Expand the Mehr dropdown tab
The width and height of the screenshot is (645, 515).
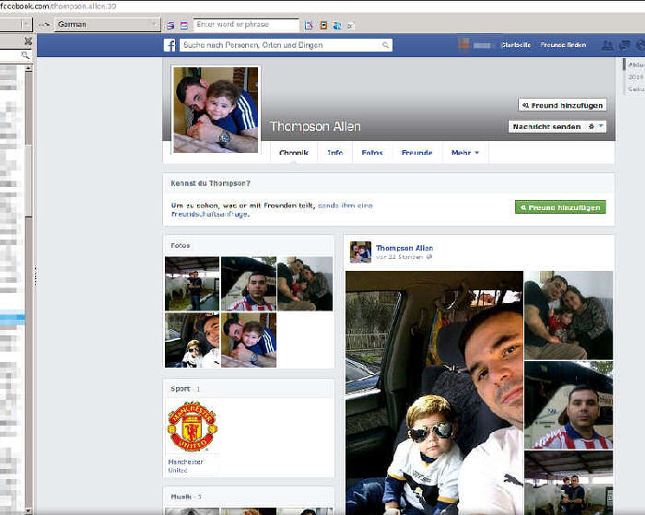[x=465, y=153]
